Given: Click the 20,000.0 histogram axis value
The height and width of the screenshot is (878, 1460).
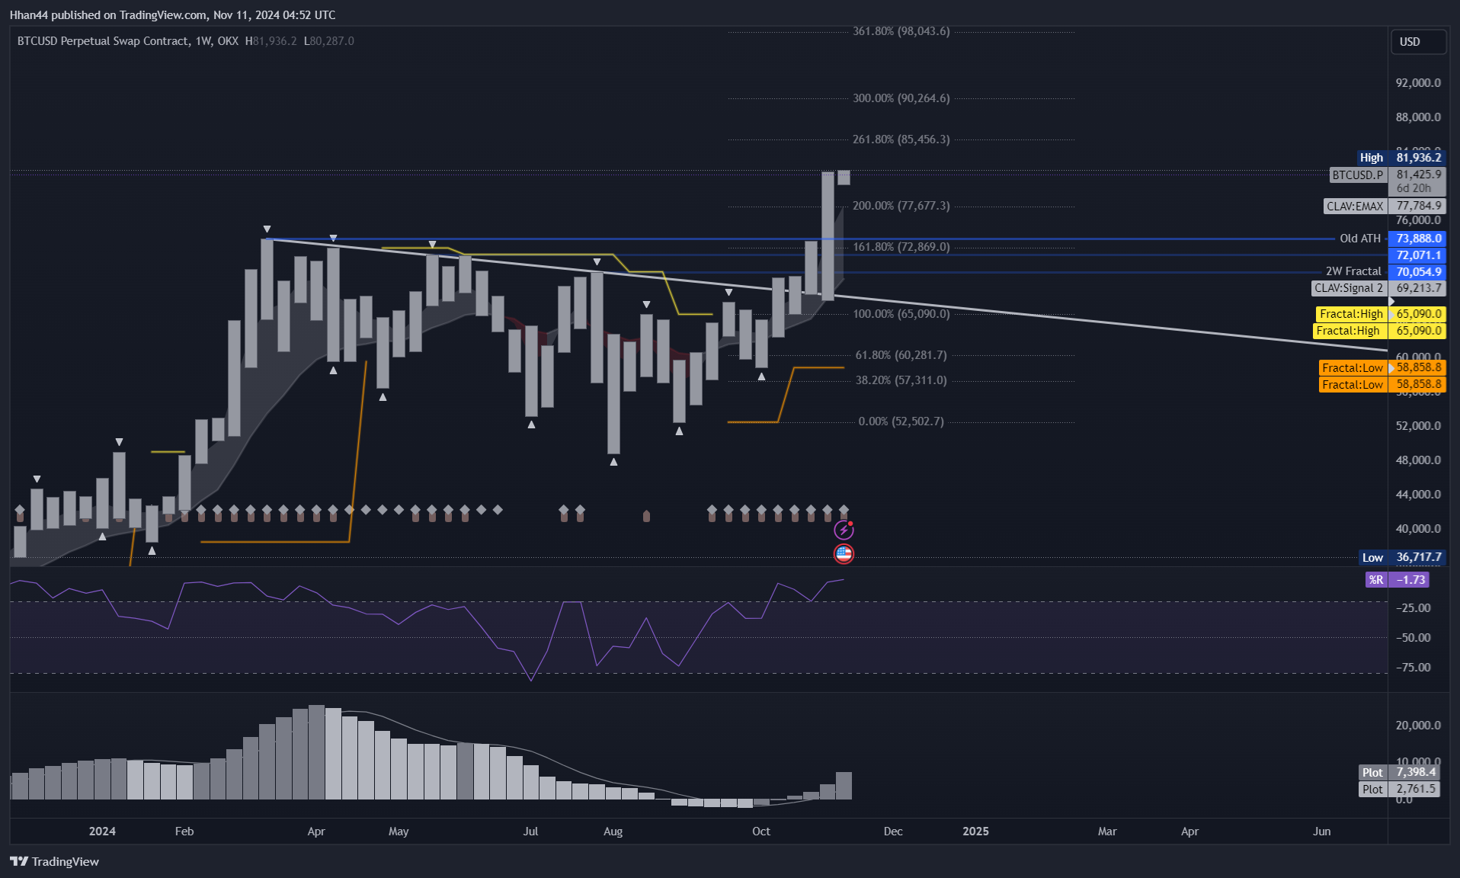Looking at the screenshot, I should (x=1418, y=726).
